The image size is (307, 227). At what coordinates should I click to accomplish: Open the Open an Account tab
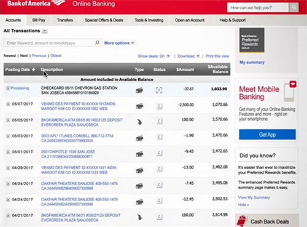(x=190, y=20)
